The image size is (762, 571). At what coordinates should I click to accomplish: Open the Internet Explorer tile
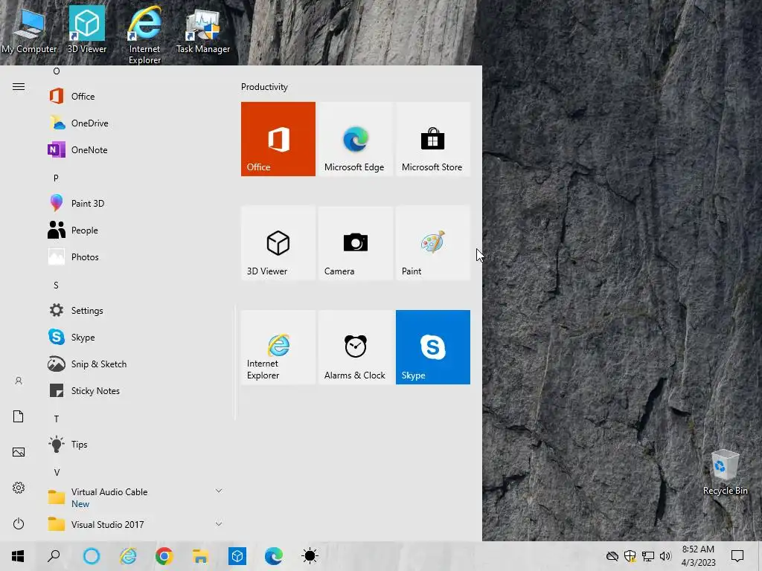pyautogui.click(x=278, y=347)
